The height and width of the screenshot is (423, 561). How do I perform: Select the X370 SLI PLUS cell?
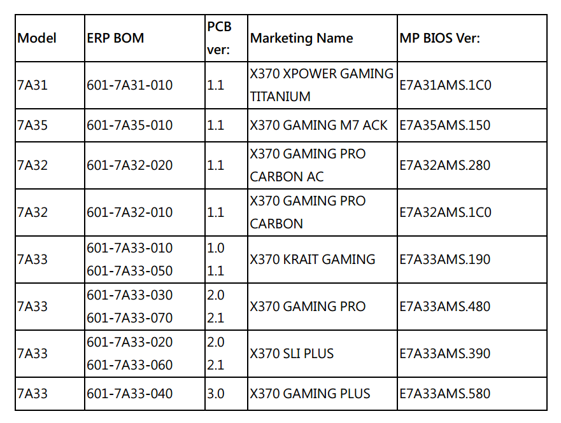coord(292,354)
